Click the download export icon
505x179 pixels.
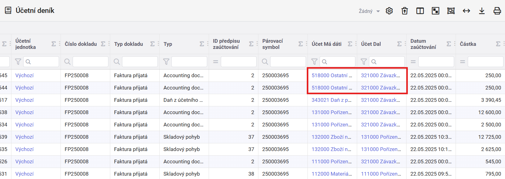point(482,11)
